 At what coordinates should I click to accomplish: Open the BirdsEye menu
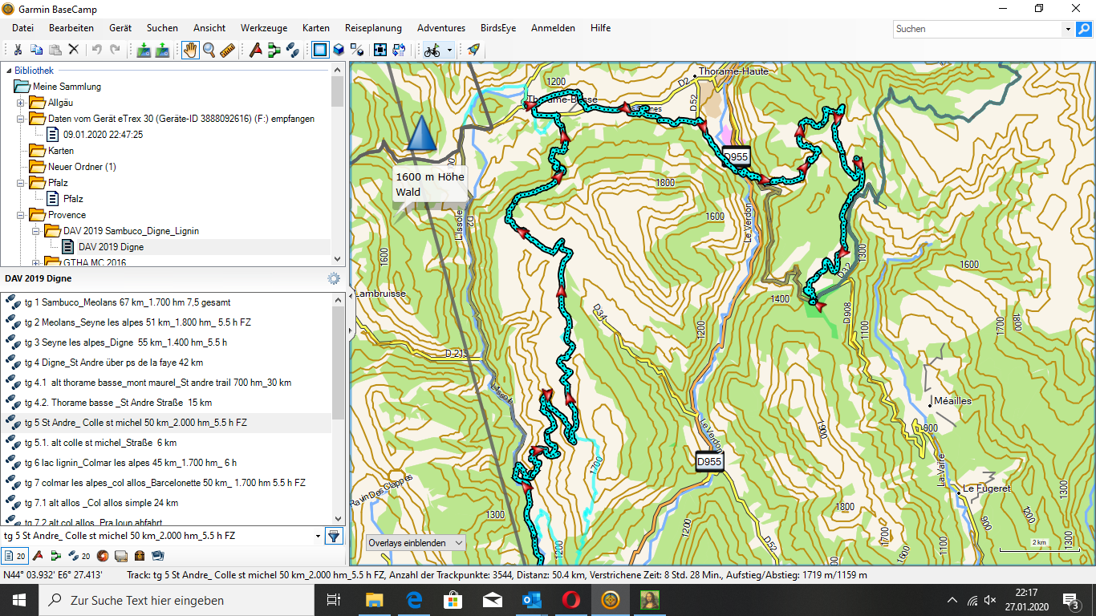click(x=498, y=28)
